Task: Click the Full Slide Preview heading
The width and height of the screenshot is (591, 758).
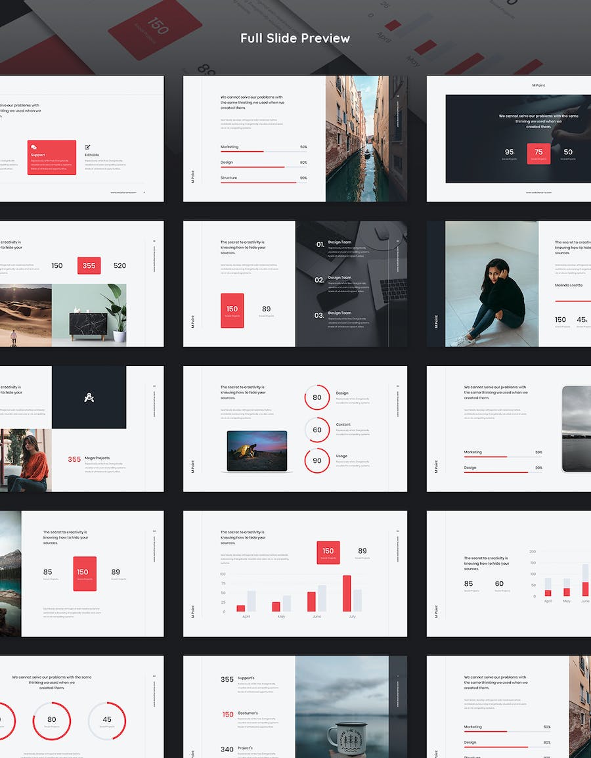Action: 295,38
